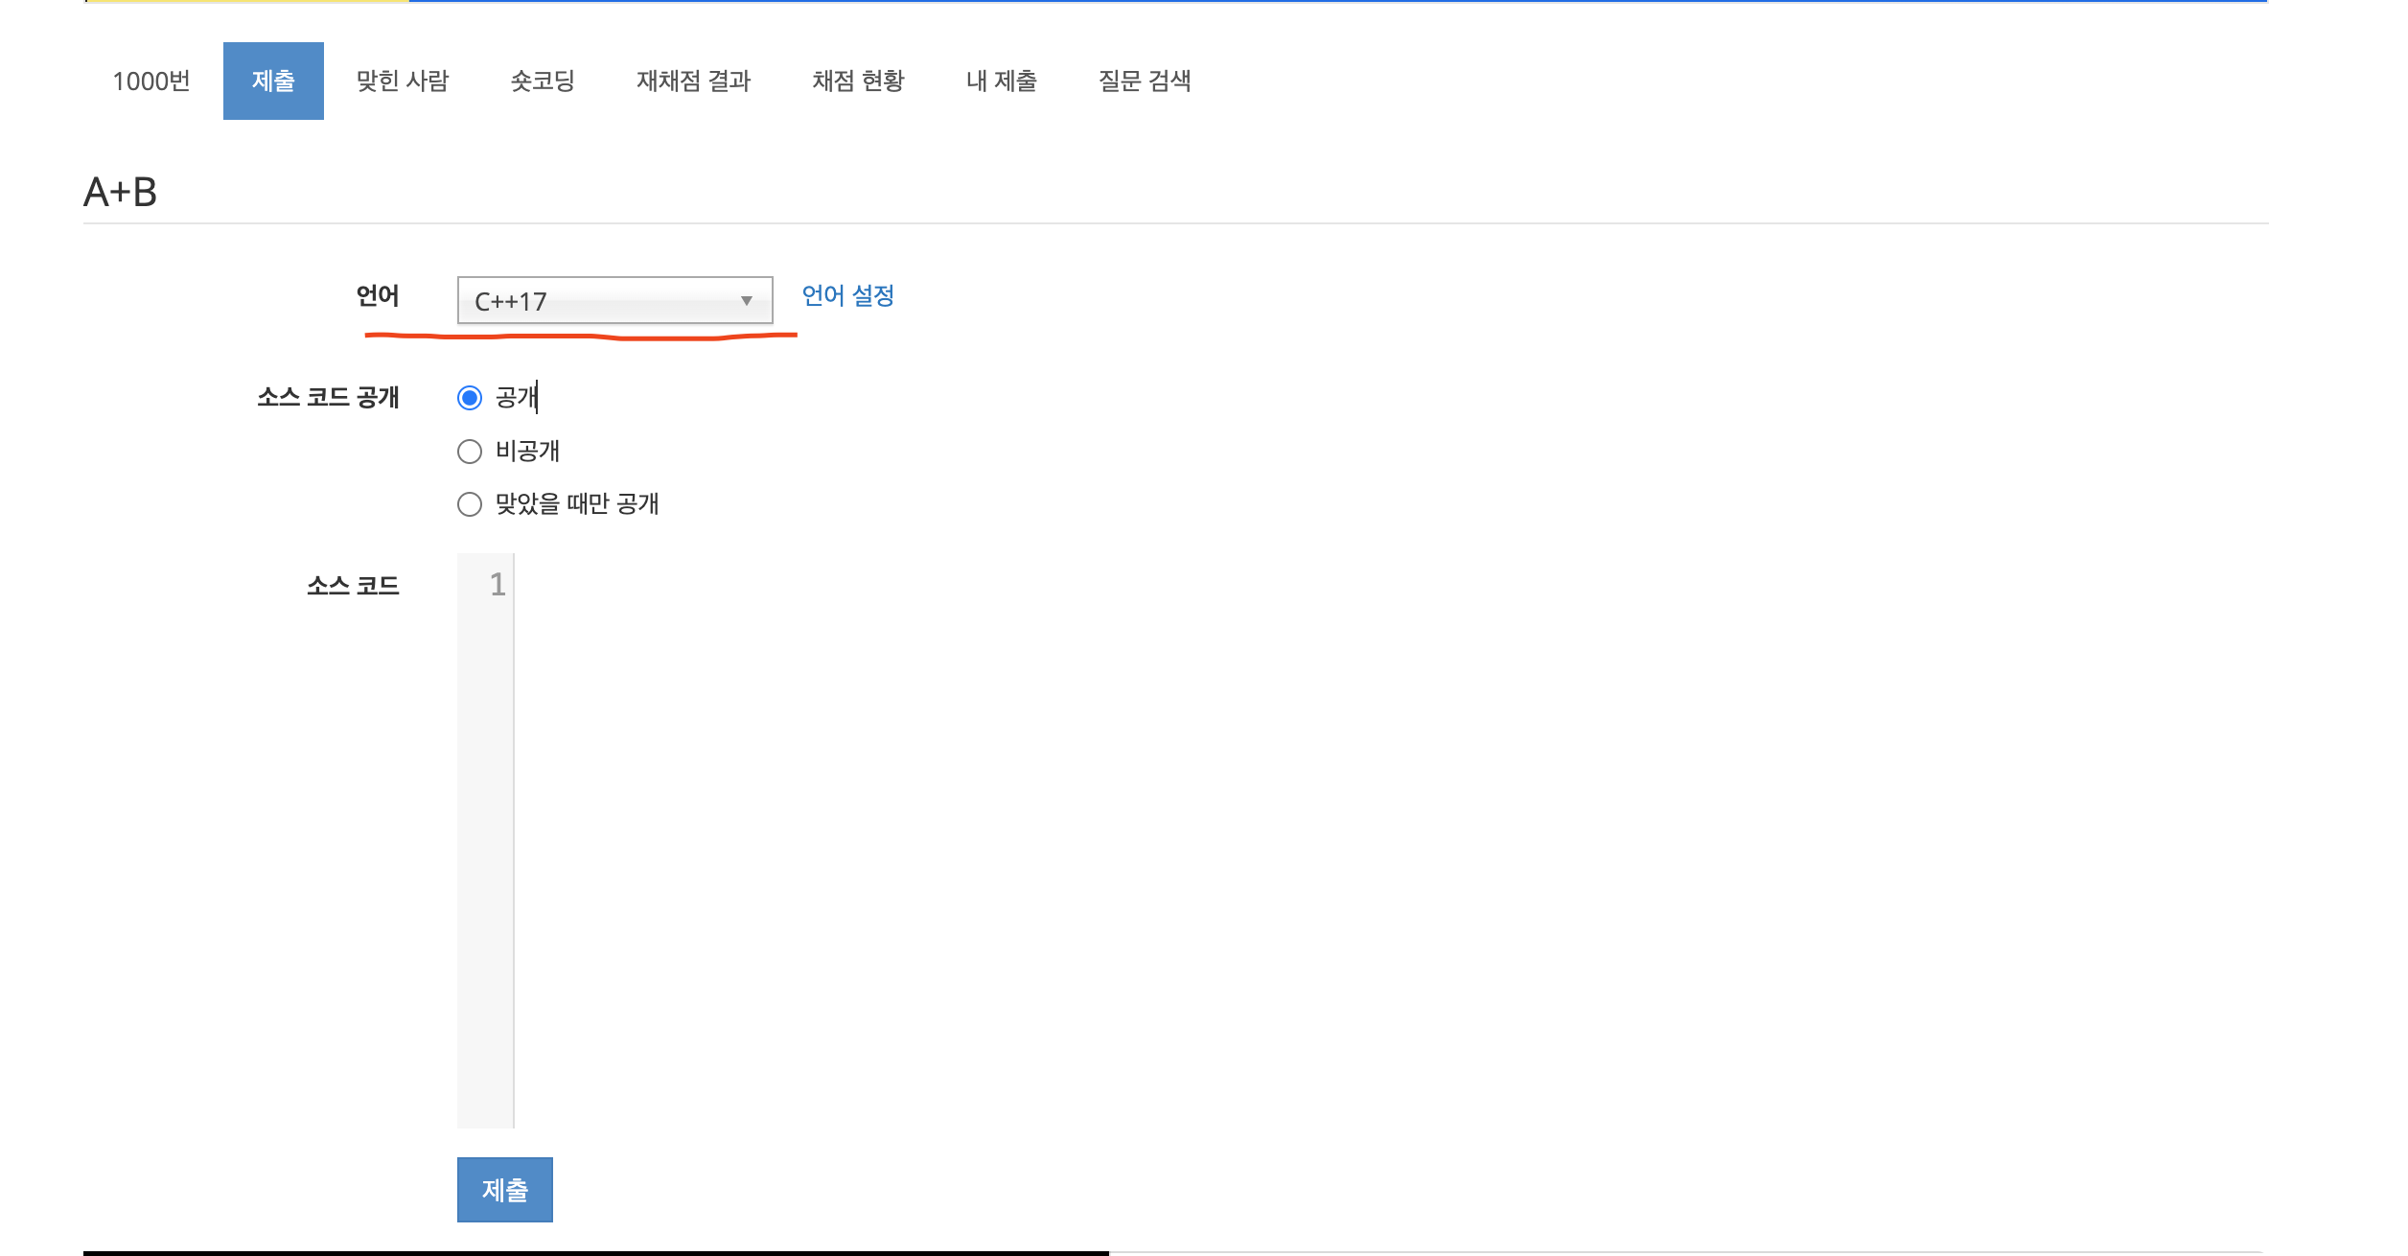
Task: Open the 숏코딩 tab
Action: 543,81
